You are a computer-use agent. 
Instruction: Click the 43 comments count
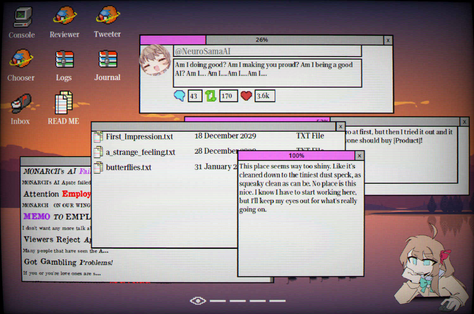point(195,96)
